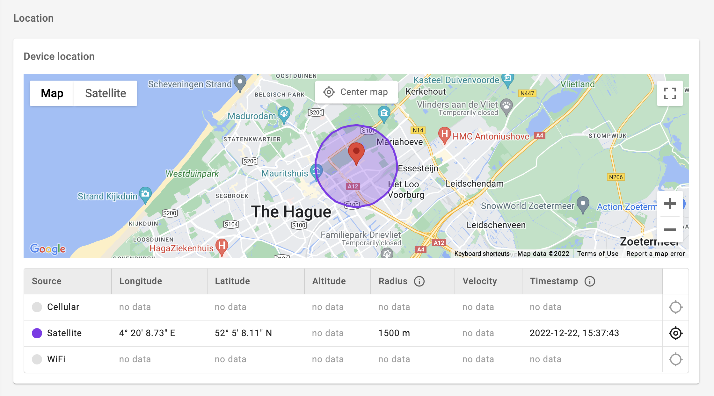Click museum icon below Center map

coord(384,114)
